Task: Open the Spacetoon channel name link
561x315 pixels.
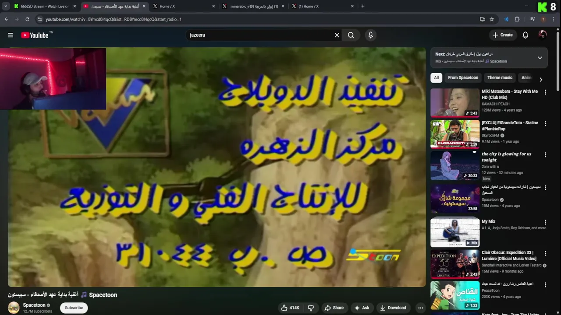Action: [34, 305]
